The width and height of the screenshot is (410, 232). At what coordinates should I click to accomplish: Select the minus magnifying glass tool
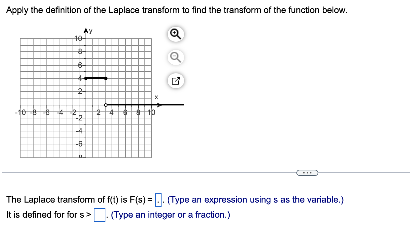(x=176, y=57)
